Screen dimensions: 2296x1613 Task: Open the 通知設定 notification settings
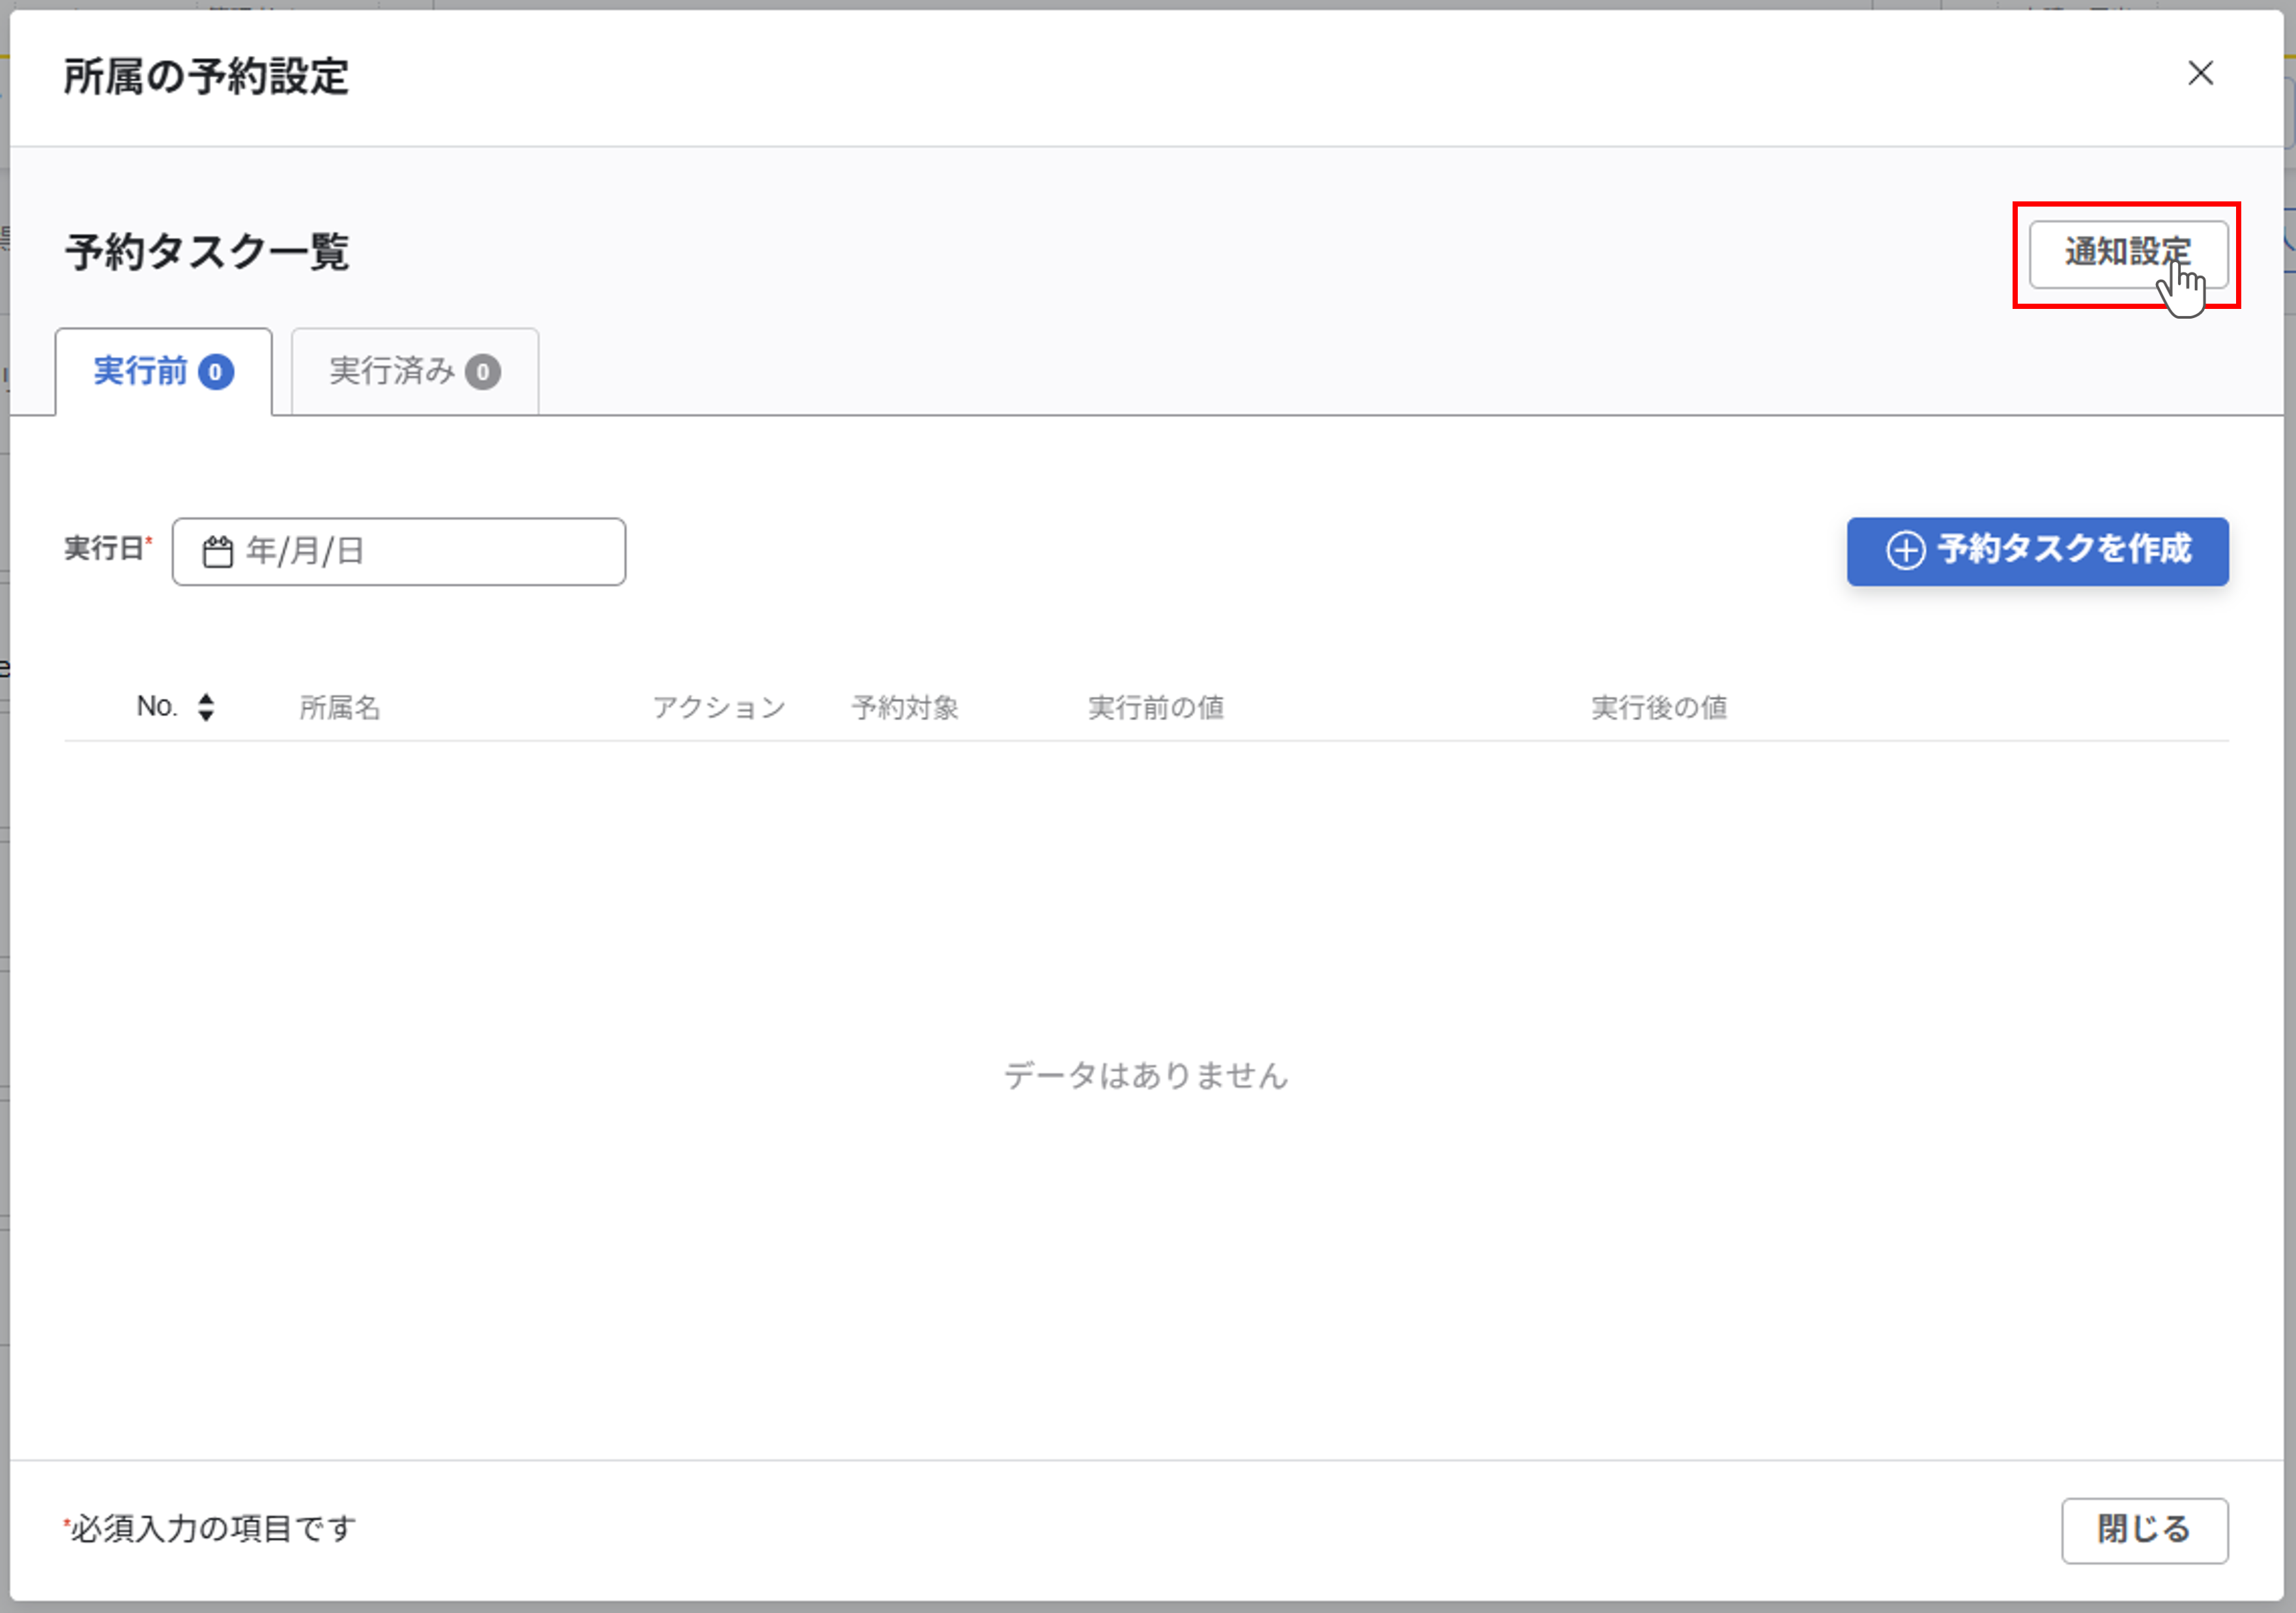point(2127,254)
